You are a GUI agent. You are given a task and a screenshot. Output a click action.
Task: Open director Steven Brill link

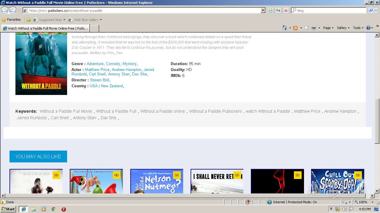(99, 80)
